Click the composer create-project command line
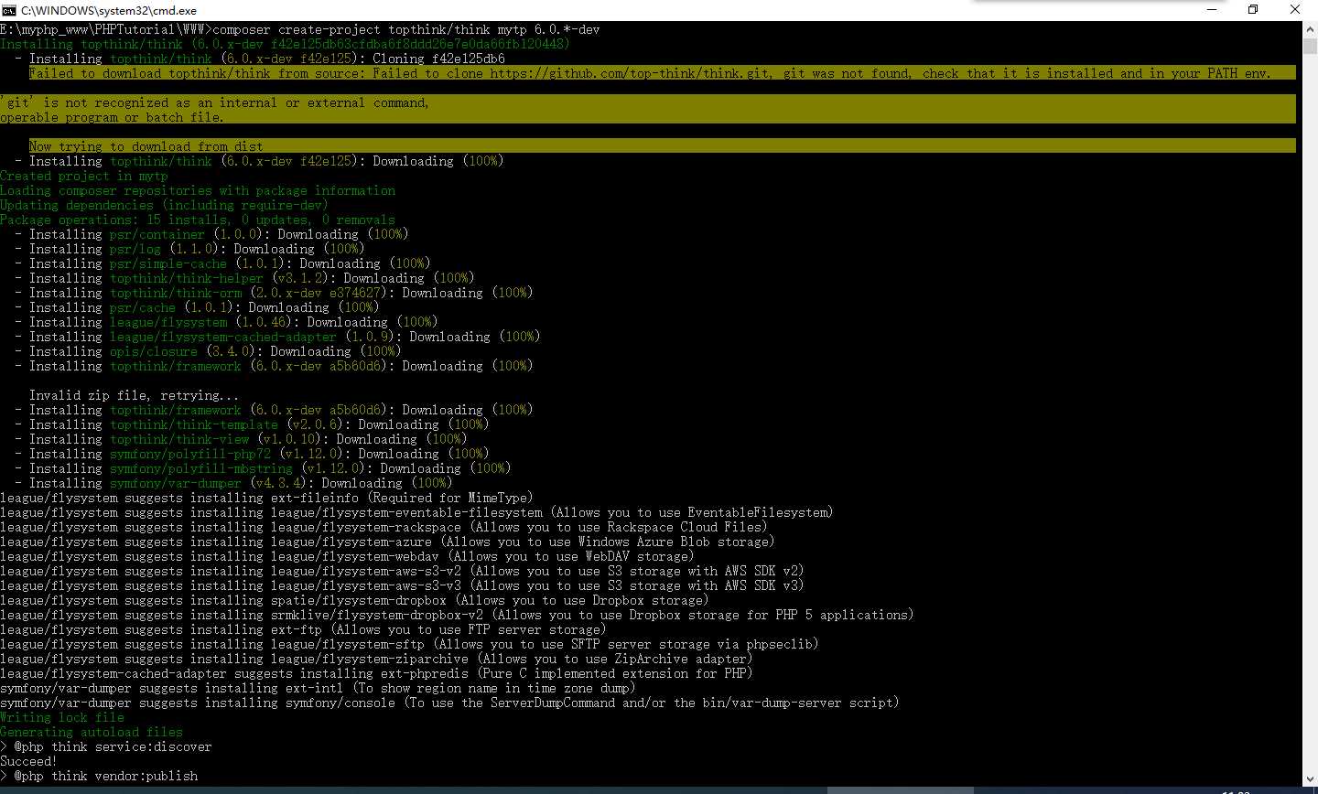 tap(300, 29)
